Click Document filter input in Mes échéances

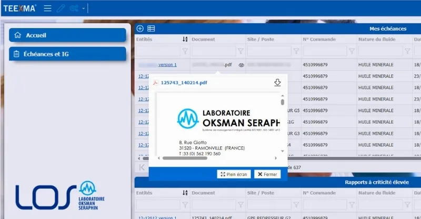point(214,51)
